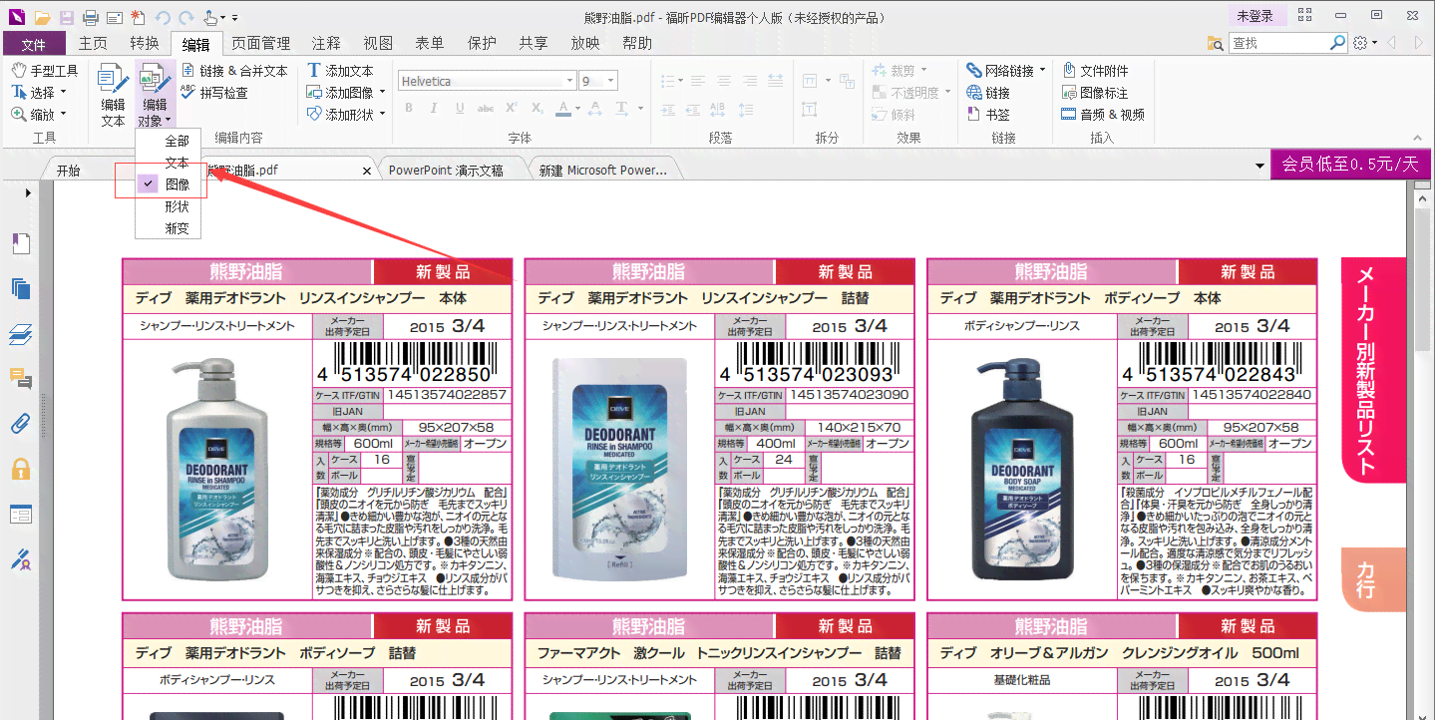Viewport: 1435px width, 720px height.
Task: Switch to the 保护 ribbon tab
Action: (x=482, y=43)
